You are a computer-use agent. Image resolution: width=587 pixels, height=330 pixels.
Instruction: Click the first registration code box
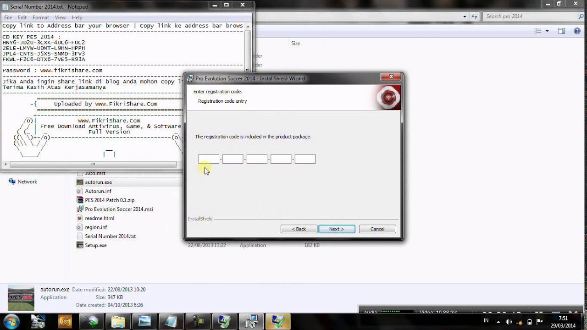tap(209, 159)
